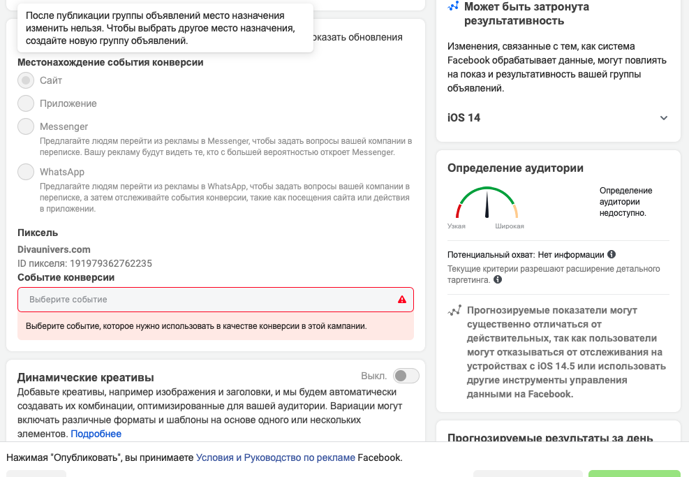Click the ID пикселя: 191979362762235 text

pyautogui.click(x=84, y=263)
